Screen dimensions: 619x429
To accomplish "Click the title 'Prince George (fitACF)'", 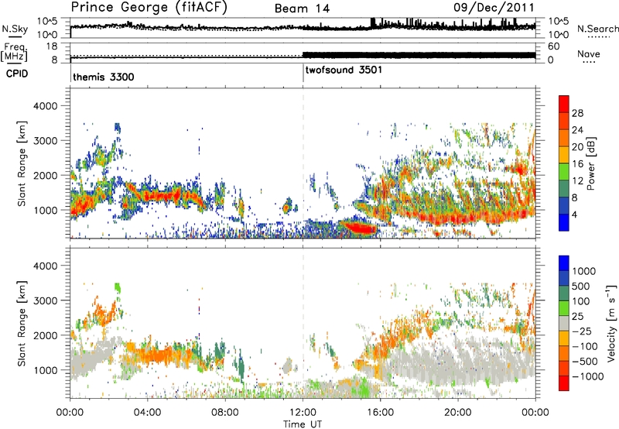I will click(149, 8).
